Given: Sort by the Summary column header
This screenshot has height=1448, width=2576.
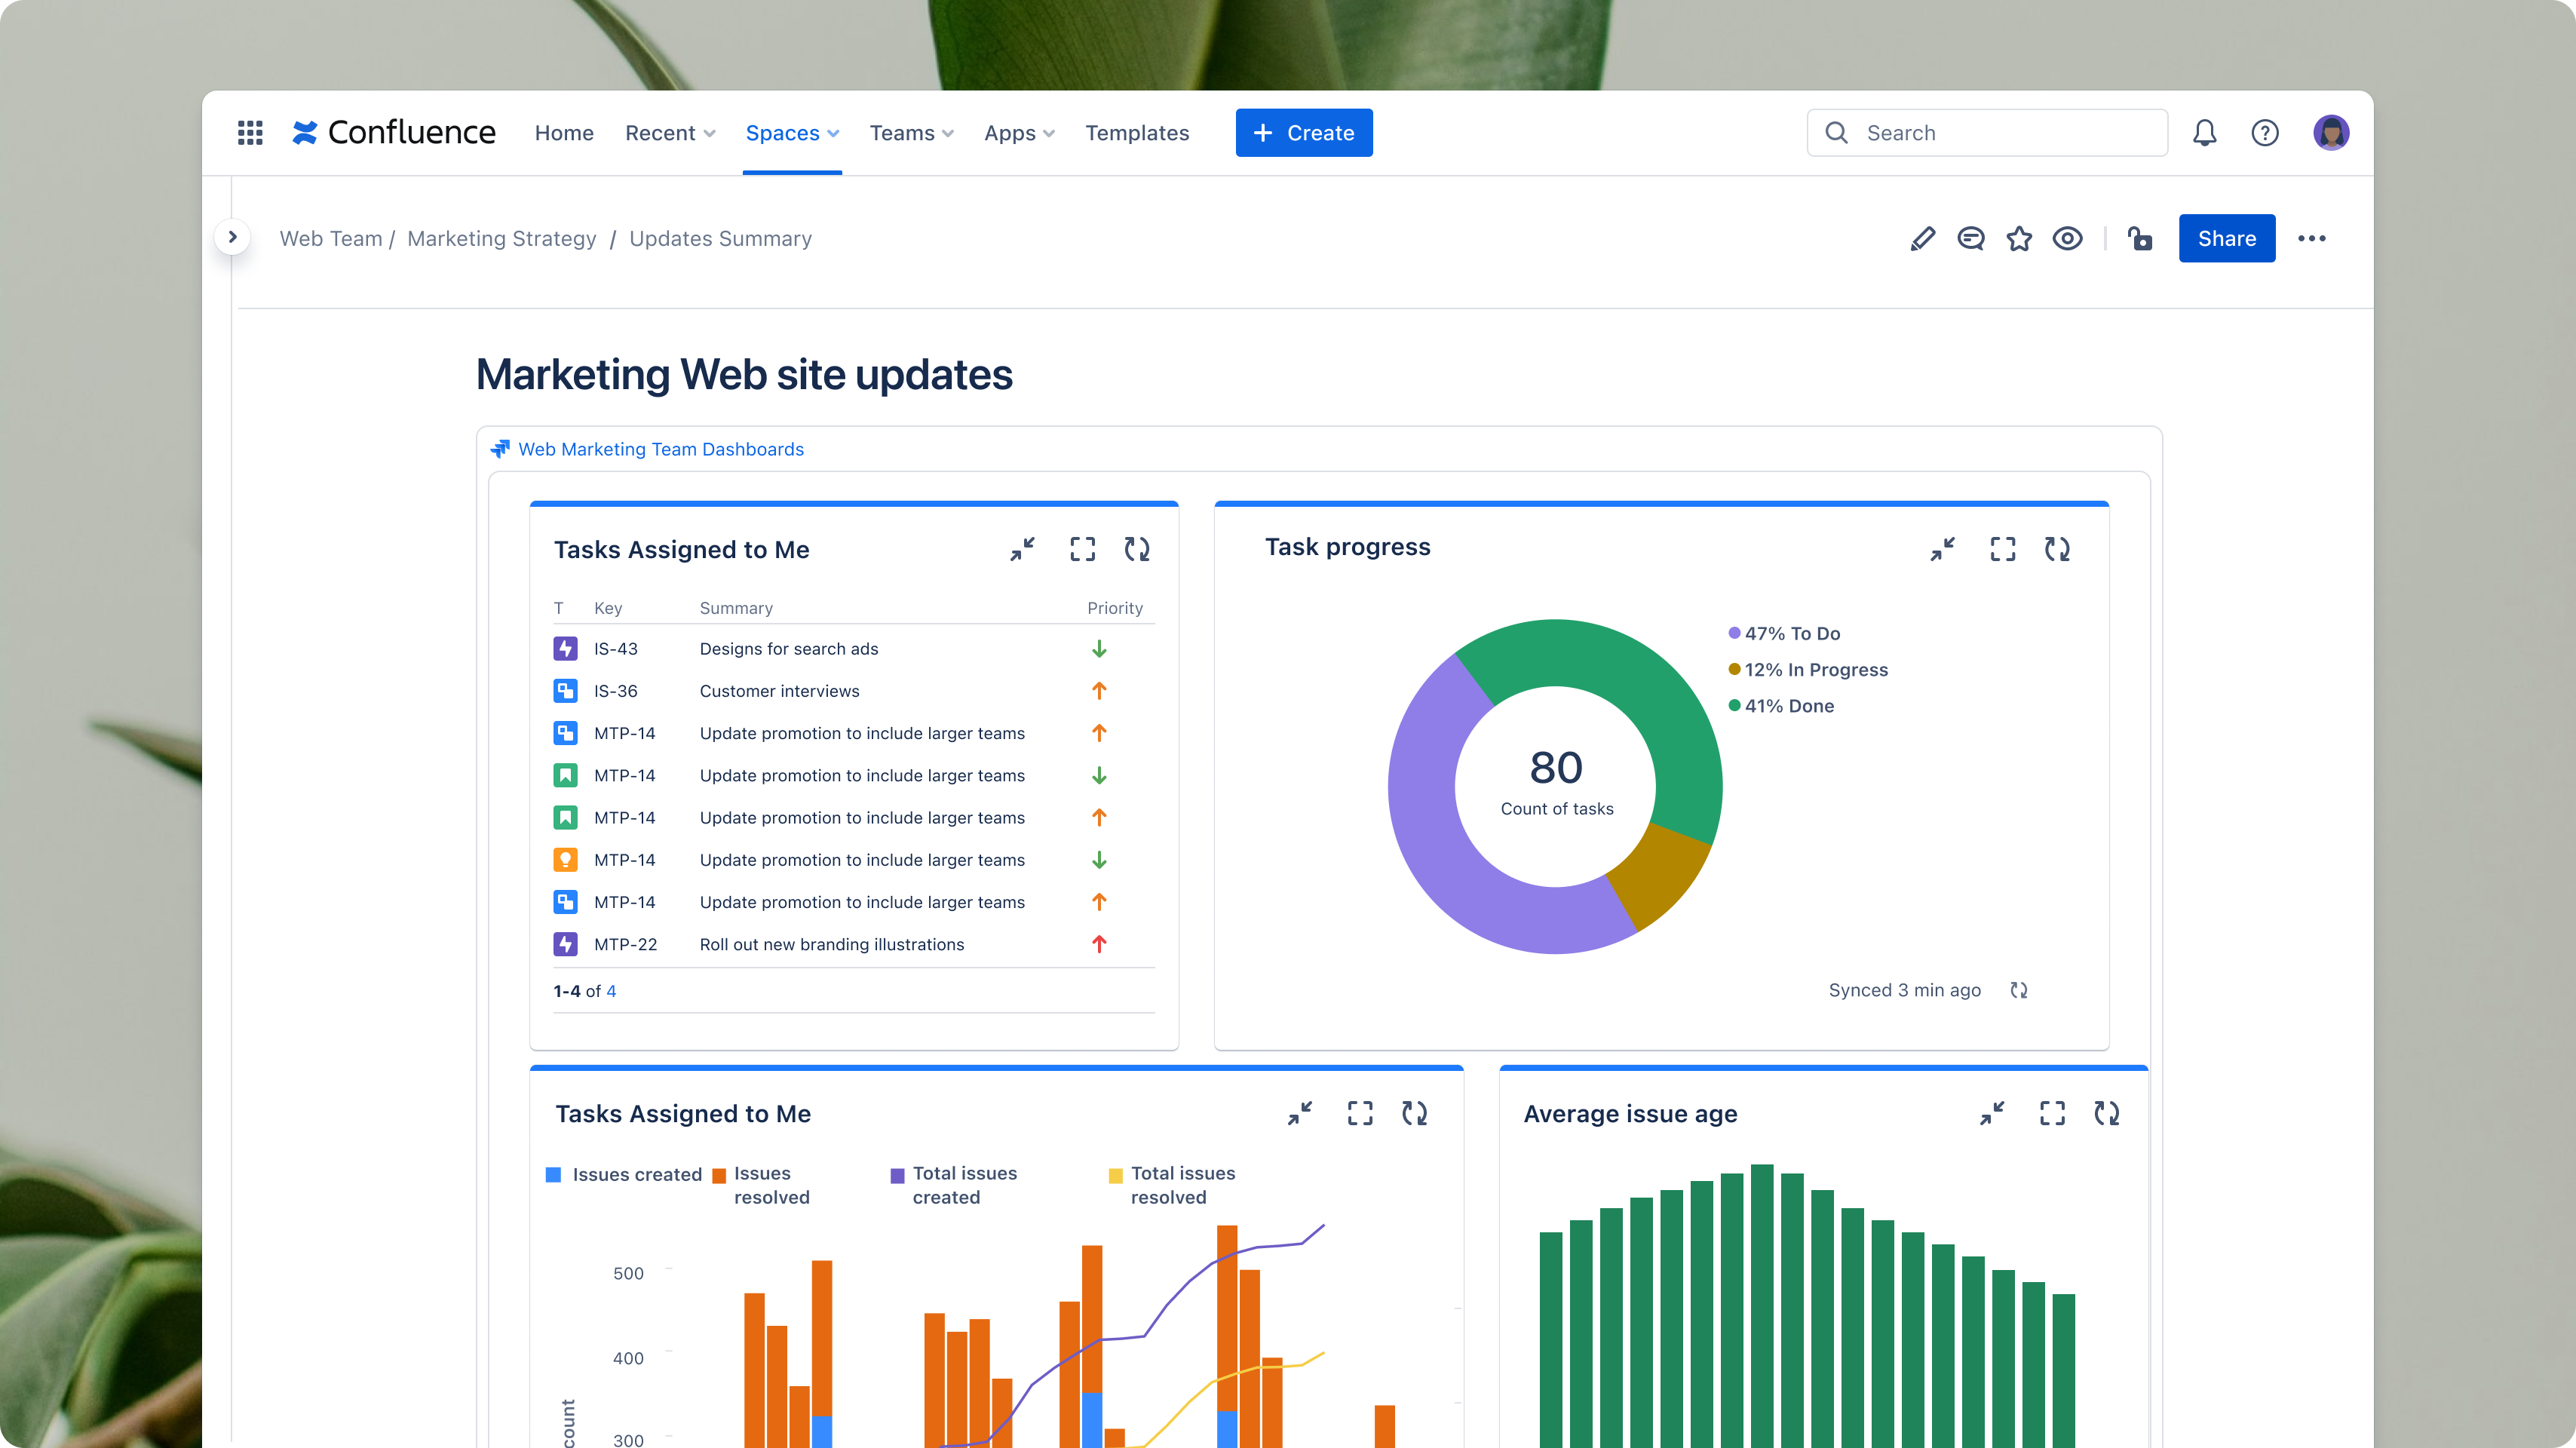Looking at the screenshot, I should [x=735, y=608].
